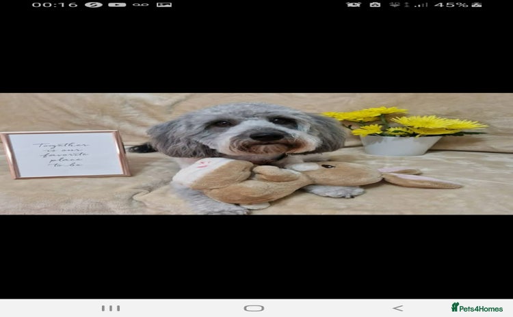This screenshot has height=317, width=513.
Task: Tap the gallery image notification icon
Action: click(x=164, y=5)
